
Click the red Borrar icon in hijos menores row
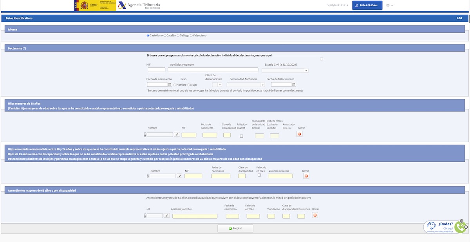pos(300,134)
